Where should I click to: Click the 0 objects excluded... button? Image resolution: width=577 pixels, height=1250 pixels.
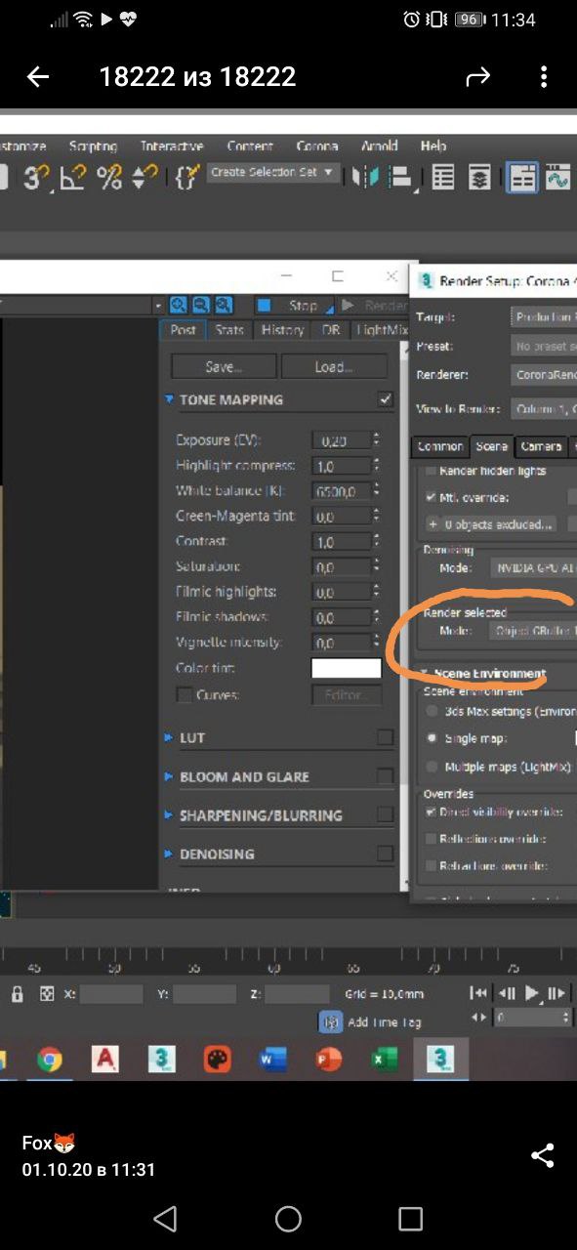coord(491,524)
